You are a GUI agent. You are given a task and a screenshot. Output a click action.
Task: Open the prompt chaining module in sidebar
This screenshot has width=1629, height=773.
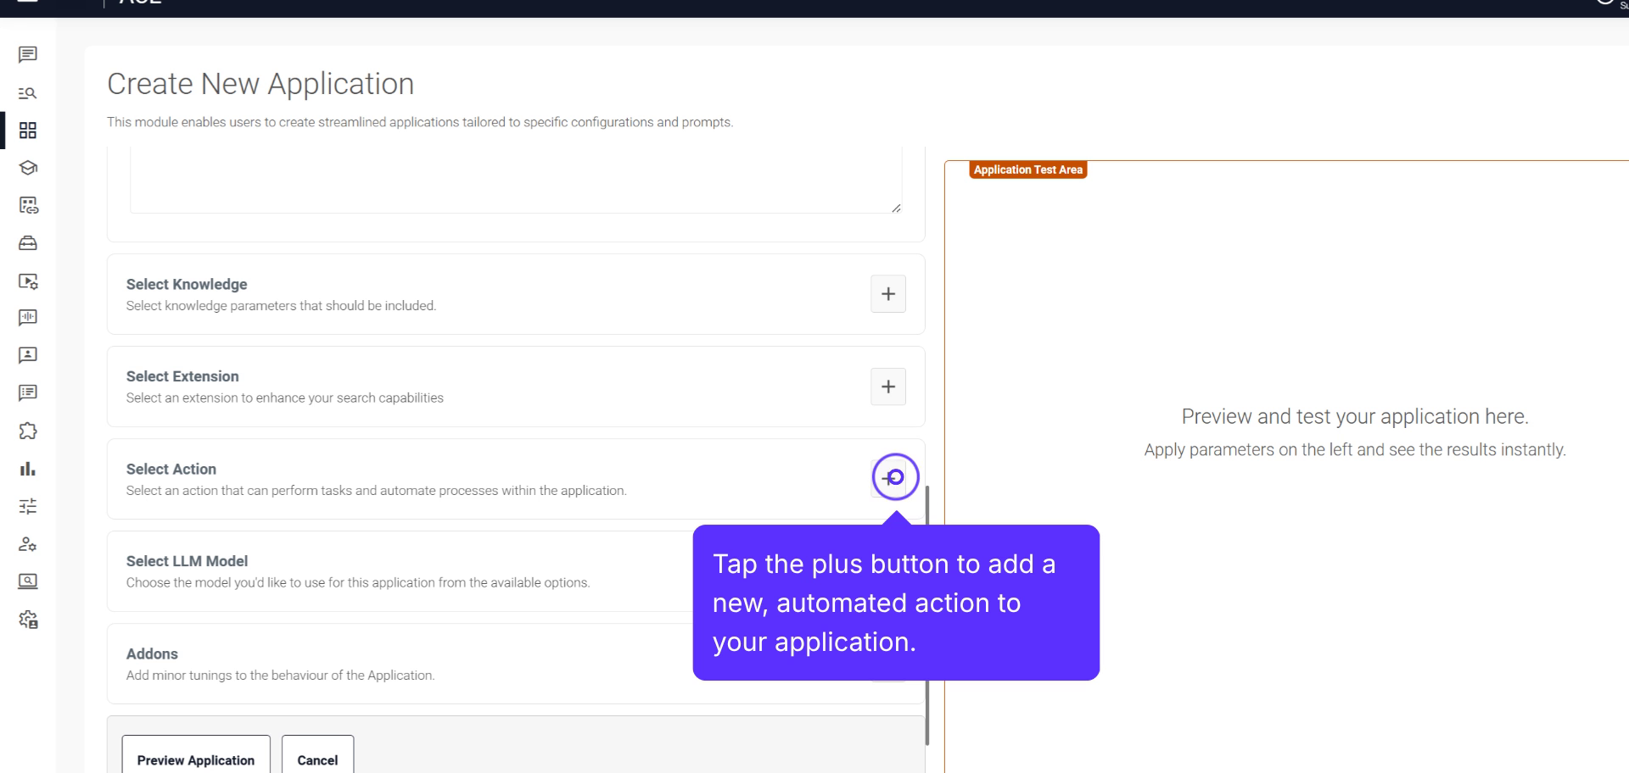(x=28, y=206)
